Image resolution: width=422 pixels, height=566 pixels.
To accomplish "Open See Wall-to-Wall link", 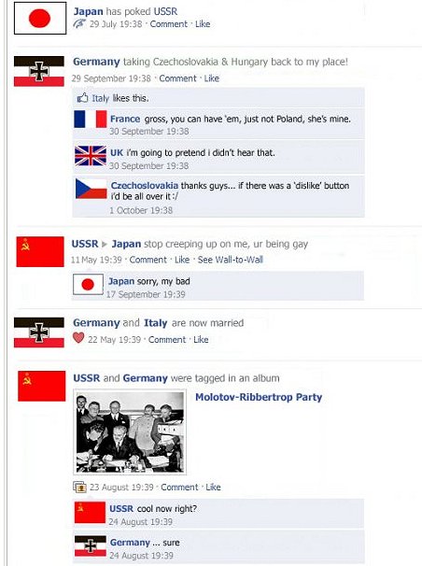I will (230, 260).
